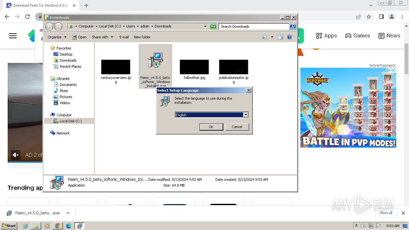Image resolution: width=409 pixels, height=230 pixels.
Task: Open Internet Explorer from taskbar
Action: [x=25, y=226]
